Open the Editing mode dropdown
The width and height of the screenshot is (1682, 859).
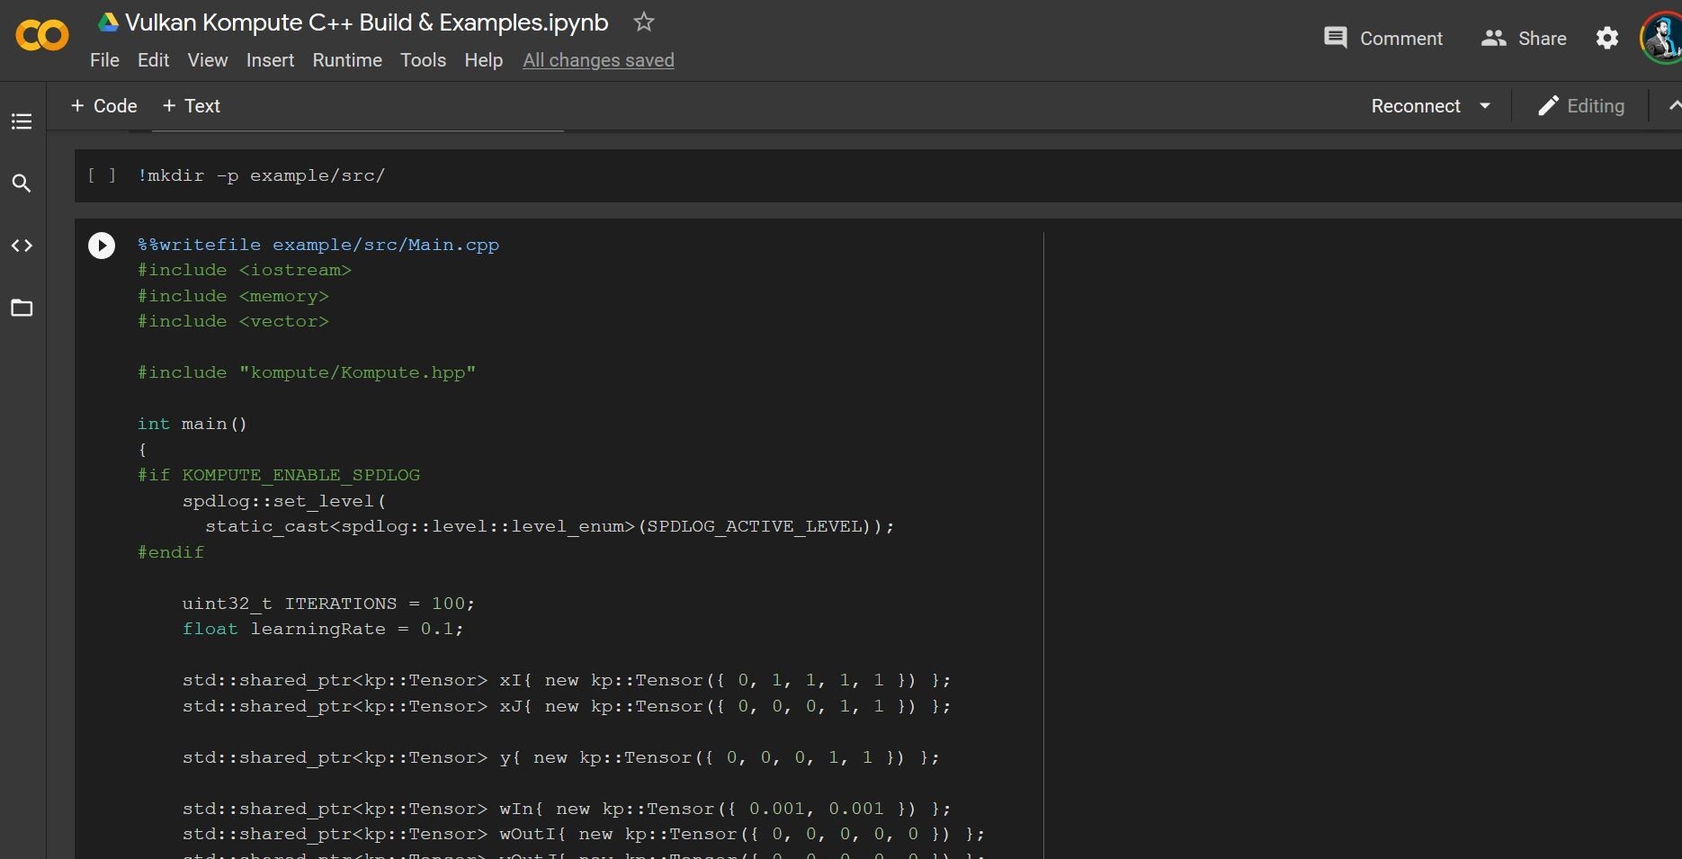pos(1581,106)
